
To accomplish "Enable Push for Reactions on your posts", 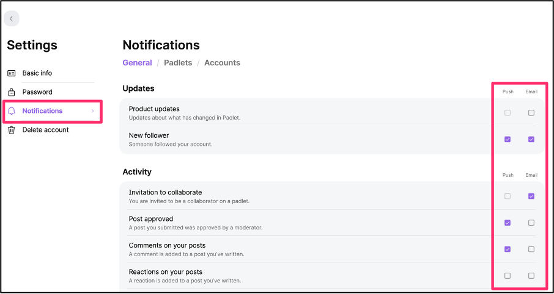I will [508, 276].
